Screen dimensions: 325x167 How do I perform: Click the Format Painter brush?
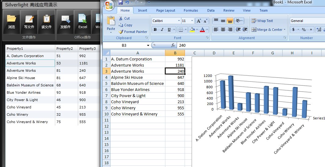[x=133, y=32]
